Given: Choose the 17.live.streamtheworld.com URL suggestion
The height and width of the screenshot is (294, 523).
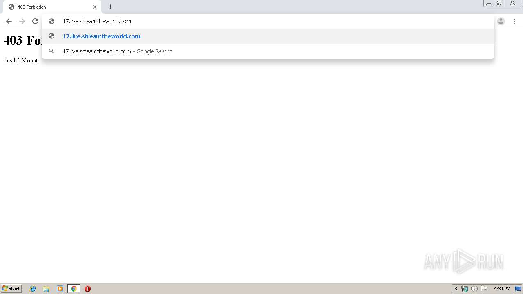Looking at the screenshot, I should (x=268, y=36).
